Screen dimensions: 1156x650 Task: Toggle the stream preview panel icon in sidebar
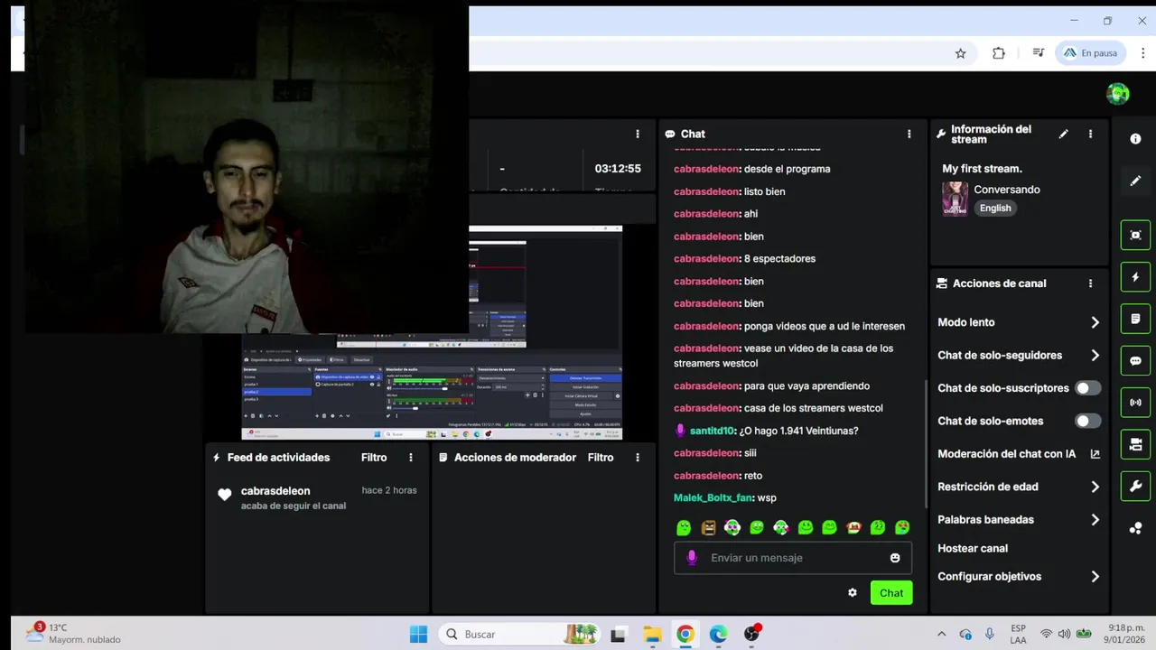(1135, 235)
